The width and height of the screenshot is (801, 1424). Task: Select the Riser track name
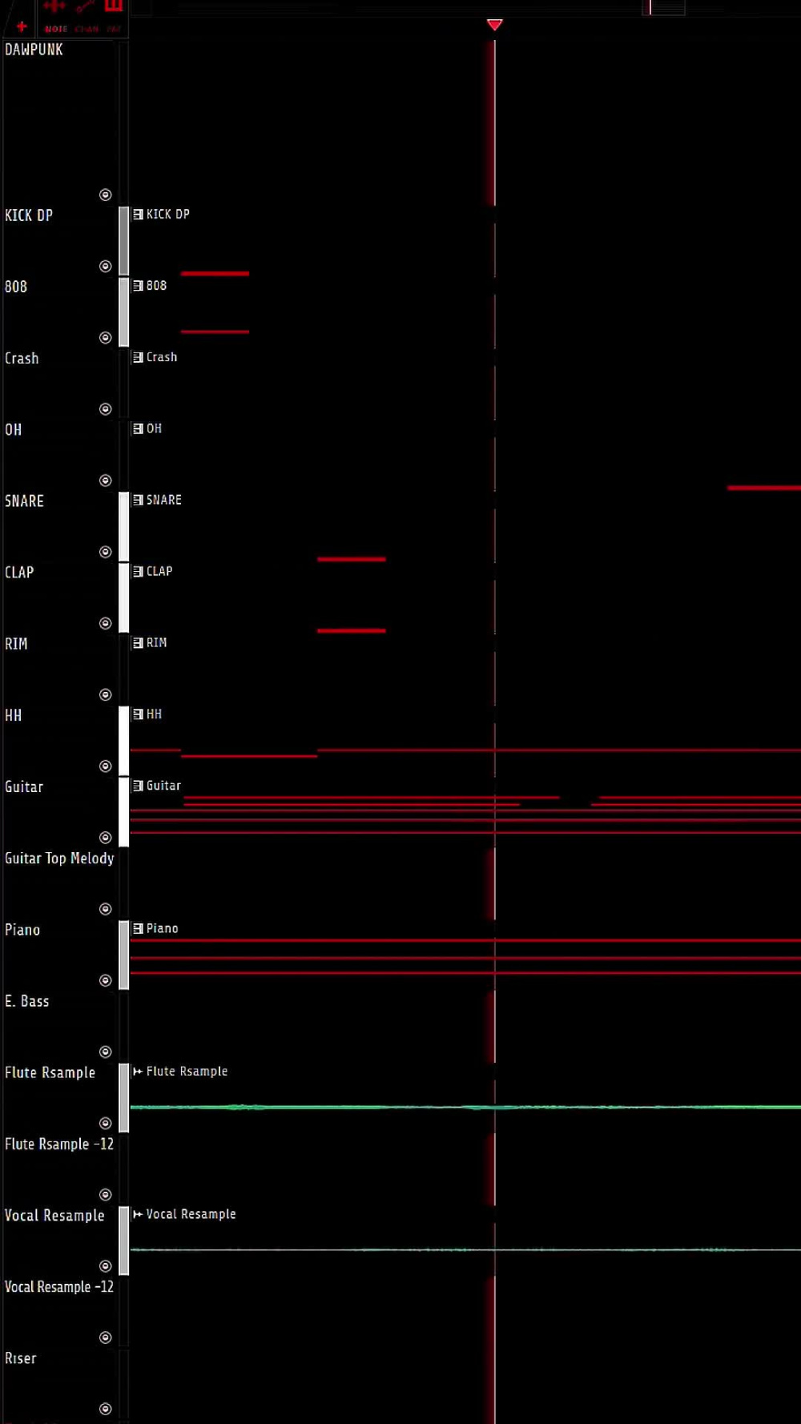point(21,1358)
